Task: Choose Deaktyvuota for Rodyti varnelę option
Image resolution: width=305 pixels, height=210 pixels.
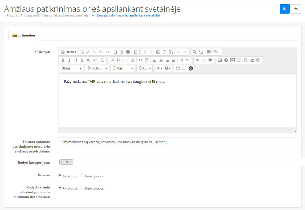Action: pos(82,188)
